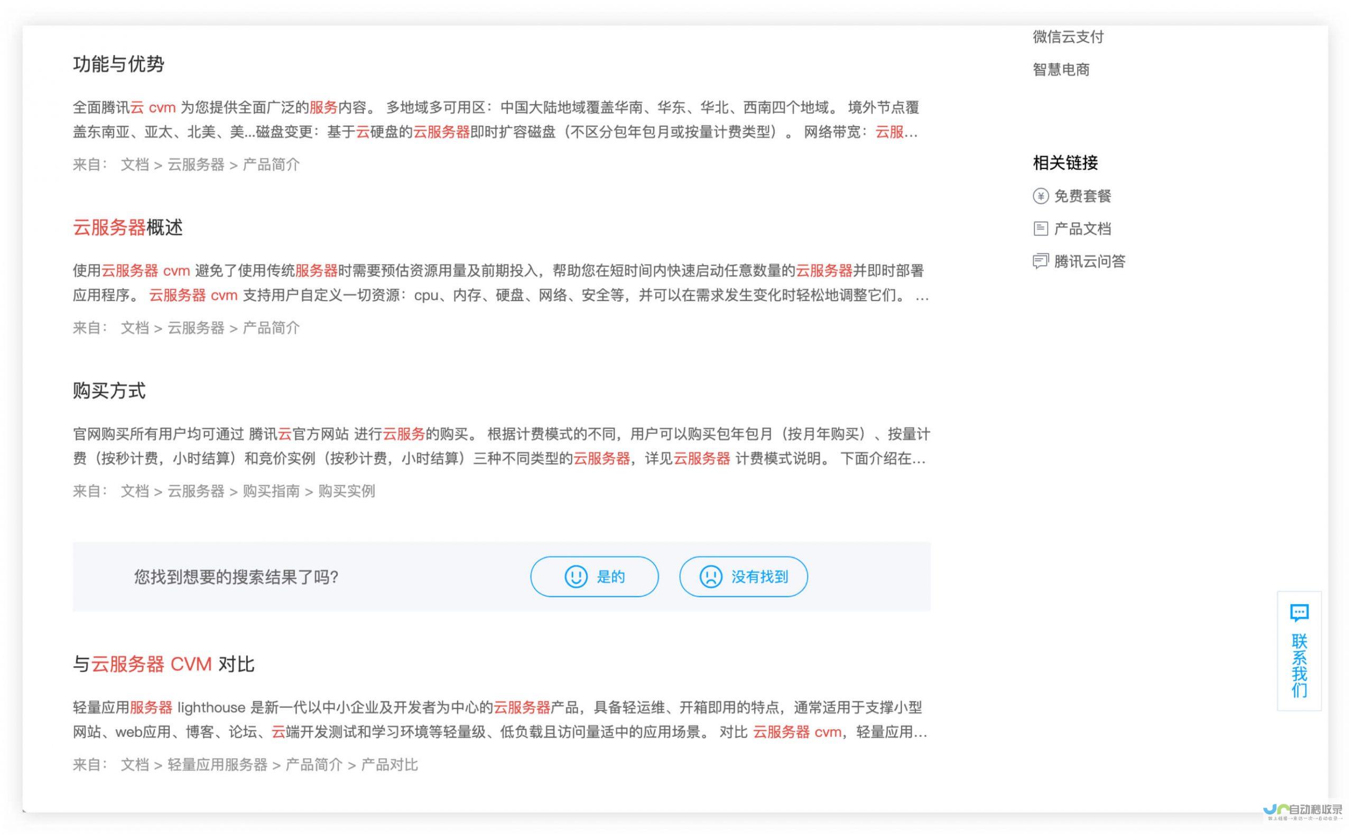Click the snippet text starting 官网购买所有用户

pos(501,446)
